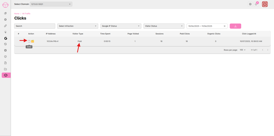Click the Click Logged At column header

coord(249,34)
